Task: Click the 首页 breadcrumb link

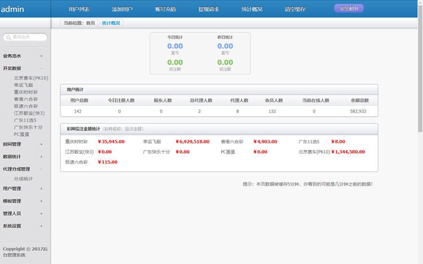Action: point(90,23)
